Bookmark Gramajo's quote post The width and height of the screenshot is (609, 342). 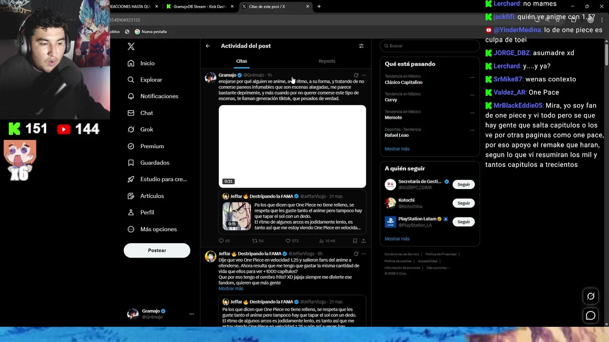pos(355,241)
